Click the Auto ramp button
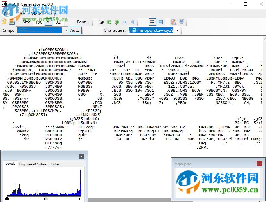266x202 pixels. point(75,30)
